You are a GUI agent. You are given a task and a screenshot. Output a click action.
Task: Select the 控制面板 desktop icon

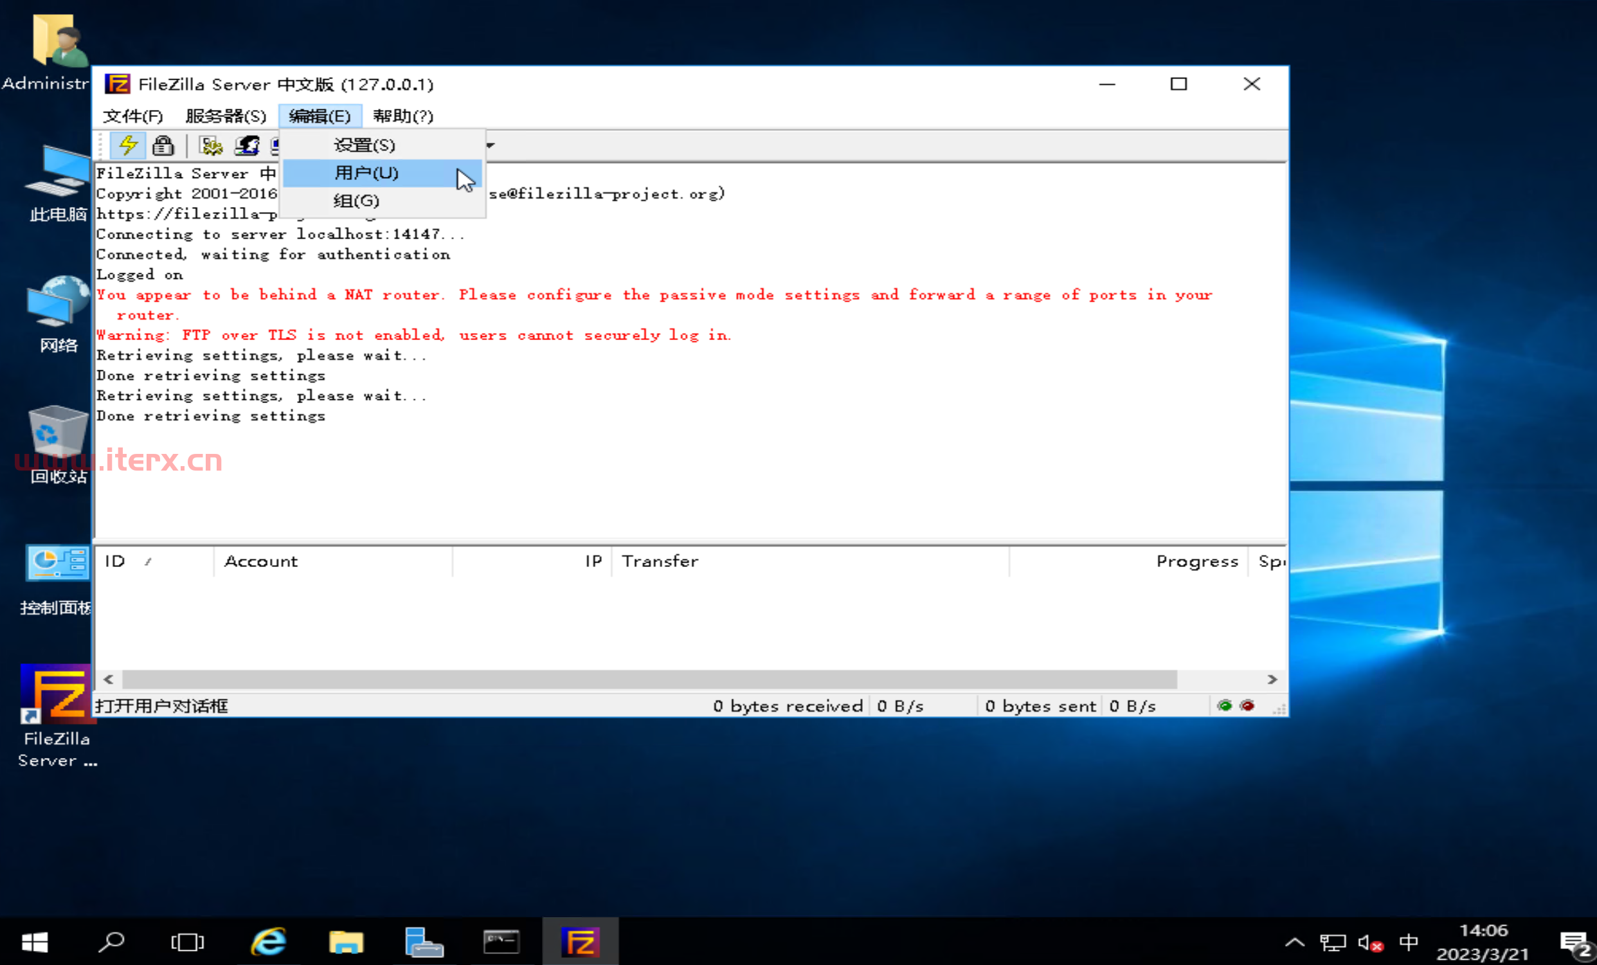pos(57,580)
